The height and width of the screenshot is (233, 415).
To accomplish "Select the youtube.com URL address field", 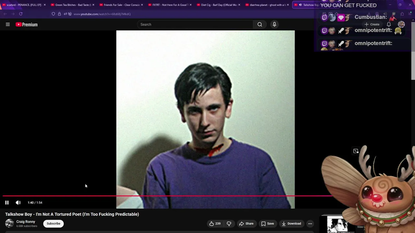I will (102, 14).
